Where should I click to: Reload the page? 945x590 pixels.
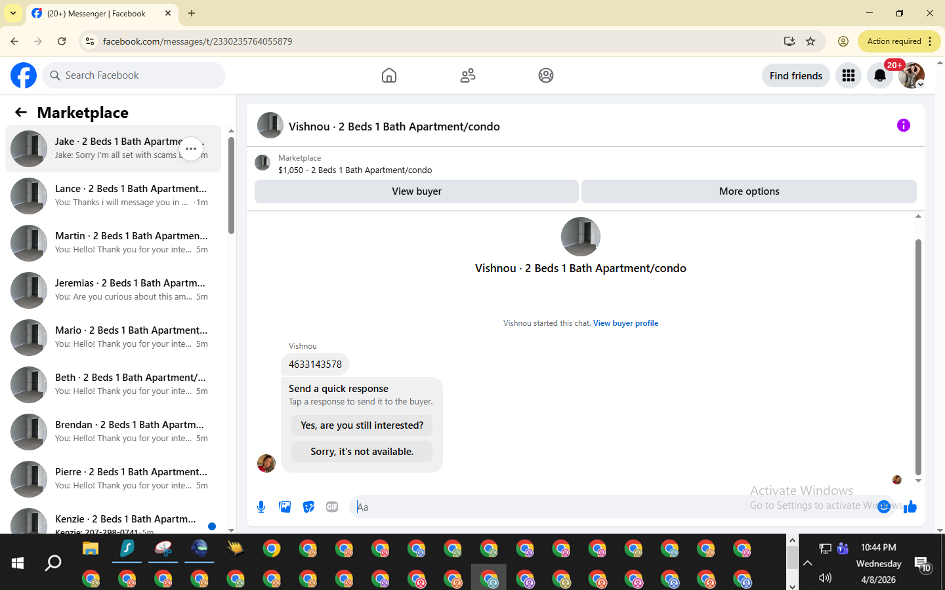click(62, 41)
